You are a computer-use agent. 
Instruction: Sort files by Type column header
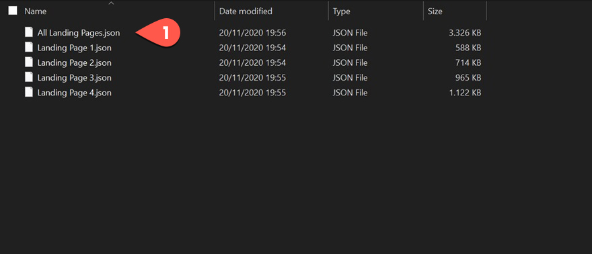[341, 11]
